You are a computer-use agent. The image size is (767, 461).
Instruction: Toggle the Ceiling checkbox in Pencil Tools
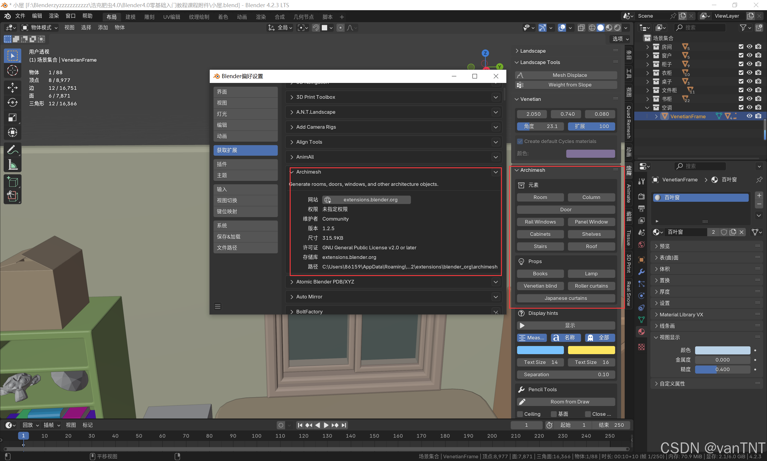(520, 414)
